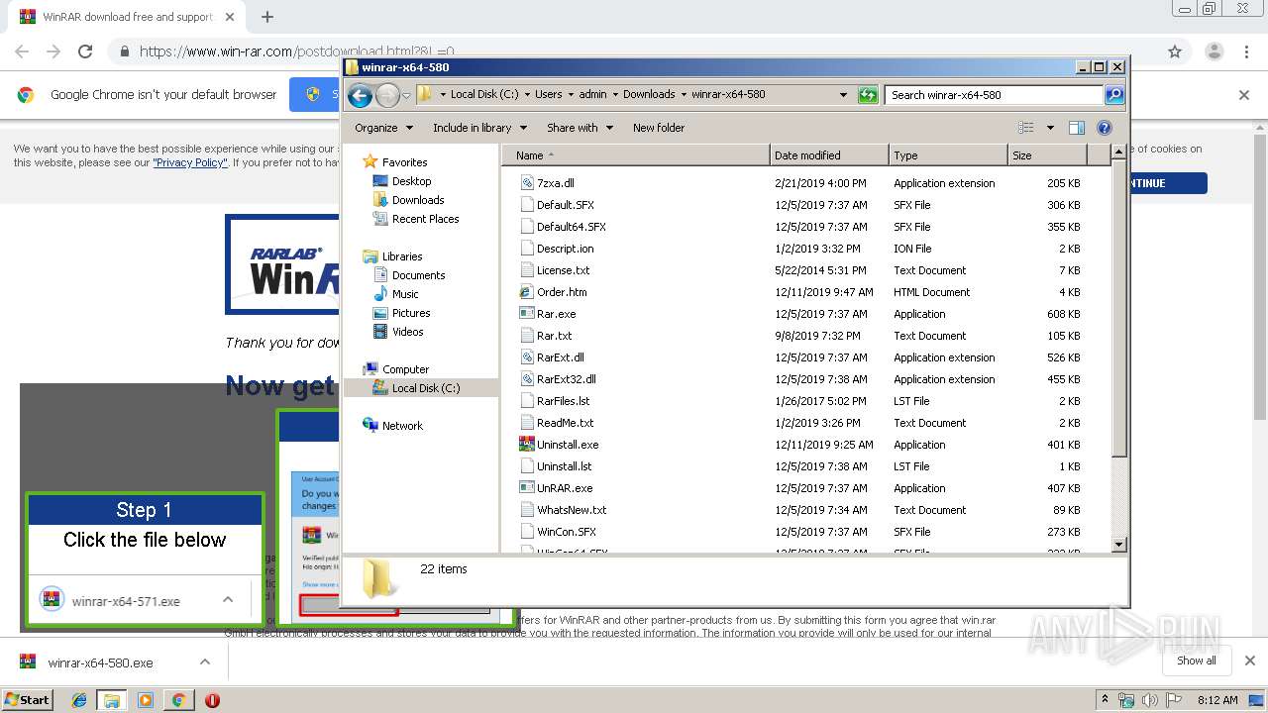Dismiss the Chrome default-browser notification
Viewport: 1268px width, 713px height.
(1244, 95)
